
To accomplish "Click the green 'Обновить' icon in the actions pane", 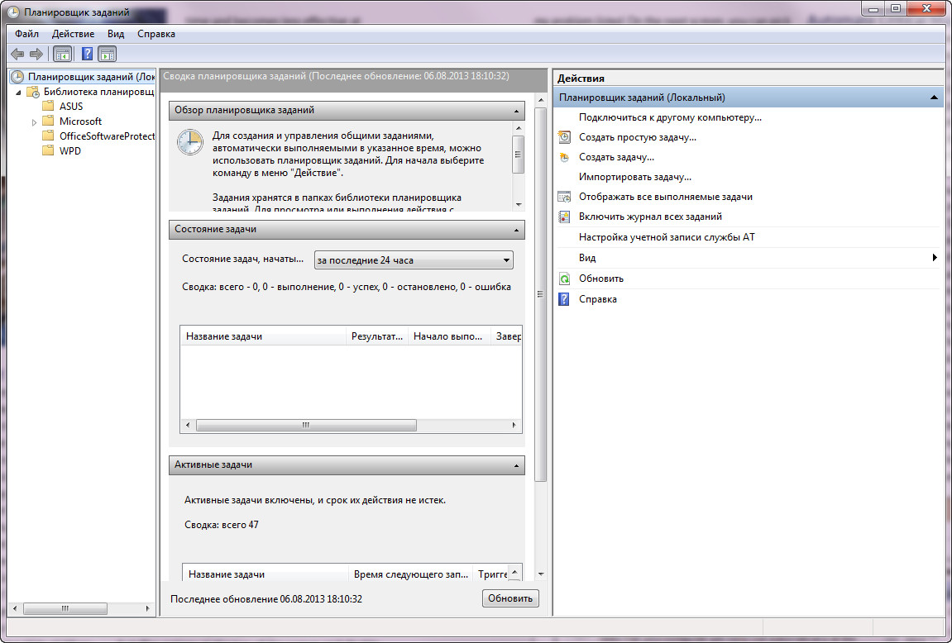I will (564, 279).
